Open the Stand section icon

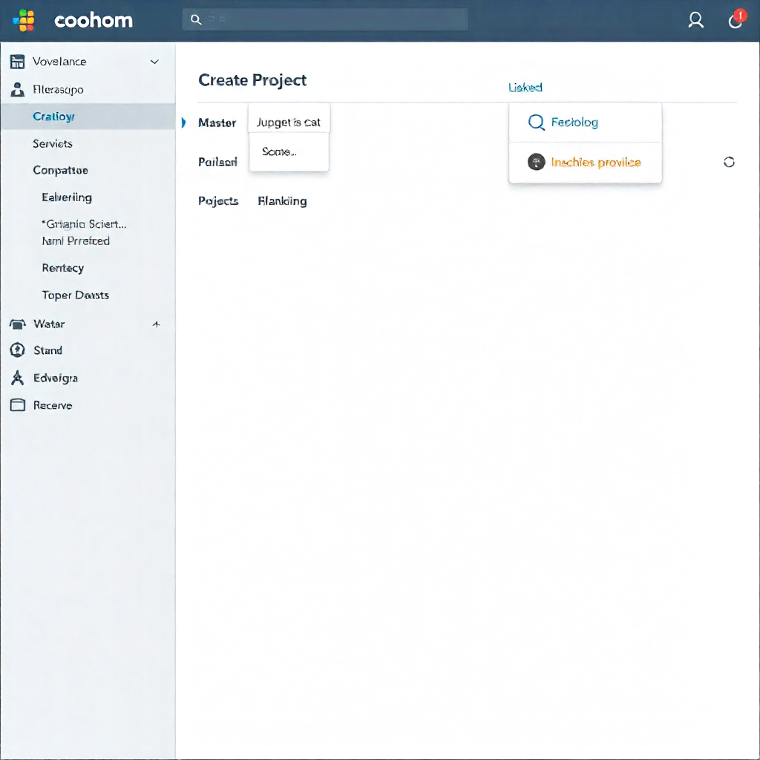pos(17,350)
